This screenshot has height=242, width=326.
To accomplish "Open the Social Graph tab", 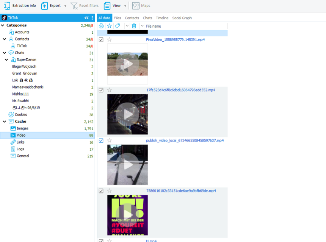I will coord(182,18).
